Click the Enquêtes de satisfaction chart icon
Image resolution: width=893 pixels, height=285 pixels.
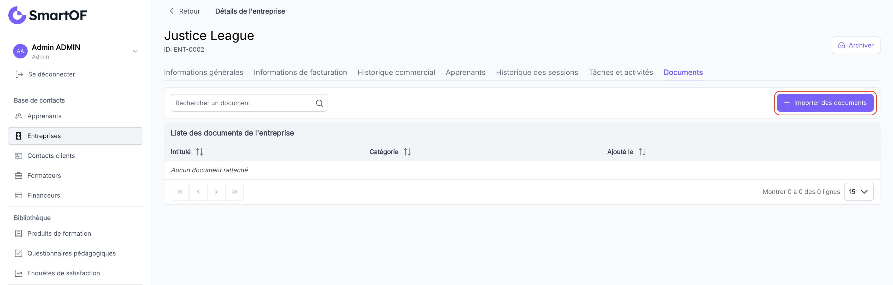[x=18, y=273]
